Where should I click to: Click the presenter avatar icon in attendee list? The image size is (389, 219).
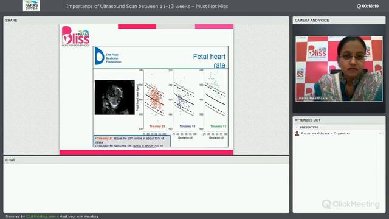click(x=297, y=133)
